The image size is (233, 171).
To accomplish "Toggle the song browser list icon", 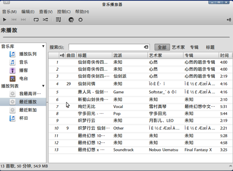I will pos(58,20).
